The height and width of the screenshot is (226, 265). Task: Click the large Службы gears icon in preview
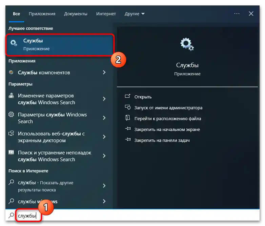pos(187,44)
